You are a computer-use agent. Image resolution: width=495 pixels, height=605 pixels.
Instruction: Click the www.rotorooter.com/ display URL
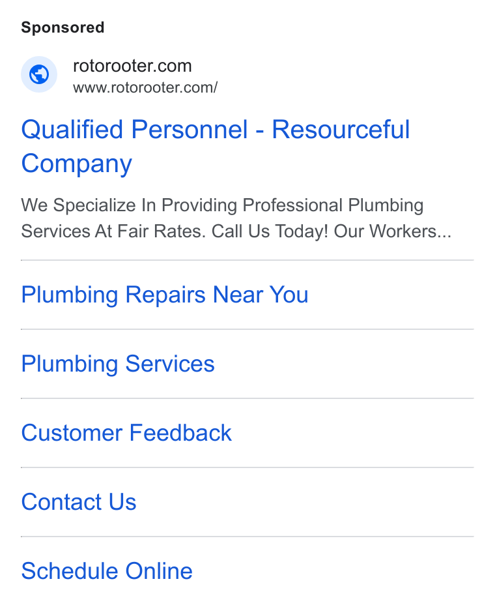click(x=145, y=87)
